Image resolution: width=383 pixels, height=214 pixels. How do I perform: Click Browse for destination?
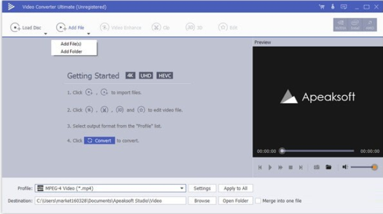pyautogui.click(x=202, y=201)
